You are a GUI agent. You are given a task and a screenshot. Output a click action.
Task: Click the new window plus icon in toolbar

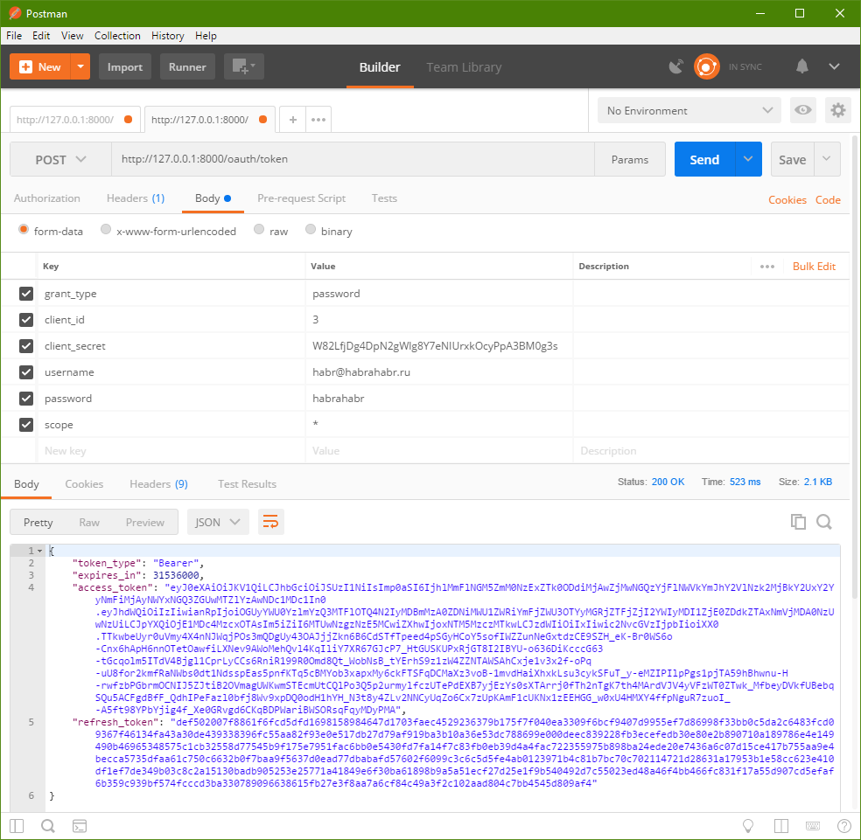(244, 67)
